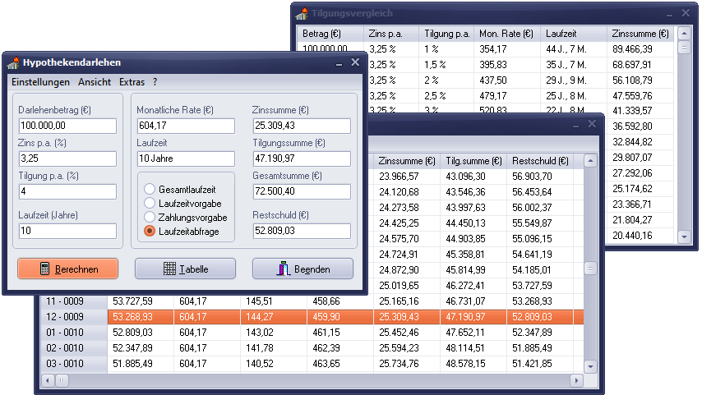This screenshot has width=702, height=395.
Task: Open the Extras menu
Action: (132, 82)
